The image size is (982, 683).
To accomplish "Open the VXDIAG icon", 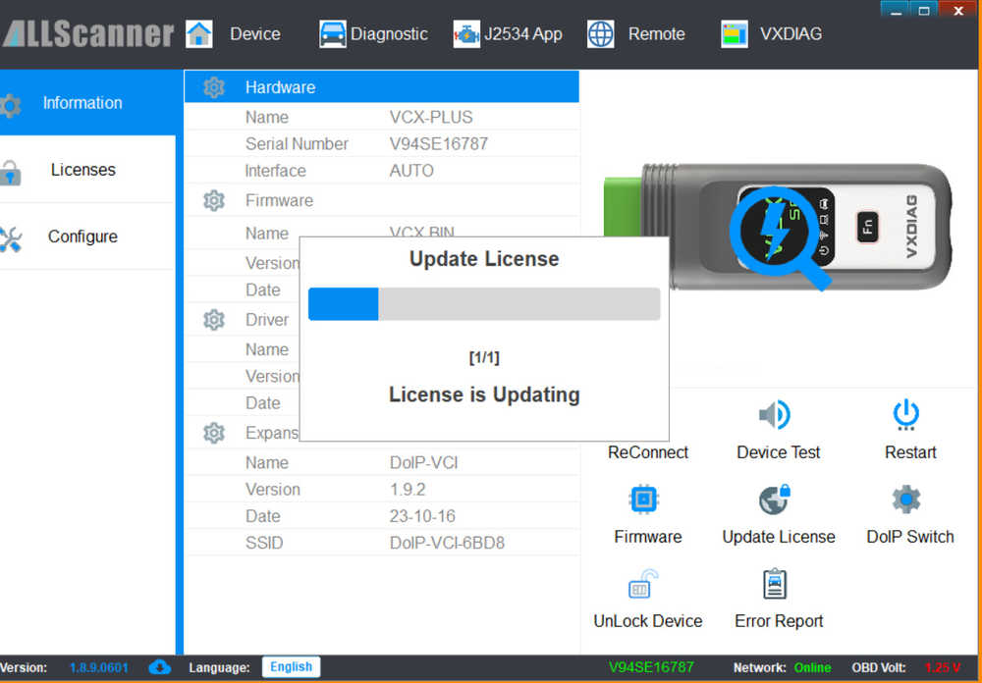I will [734, 33].
